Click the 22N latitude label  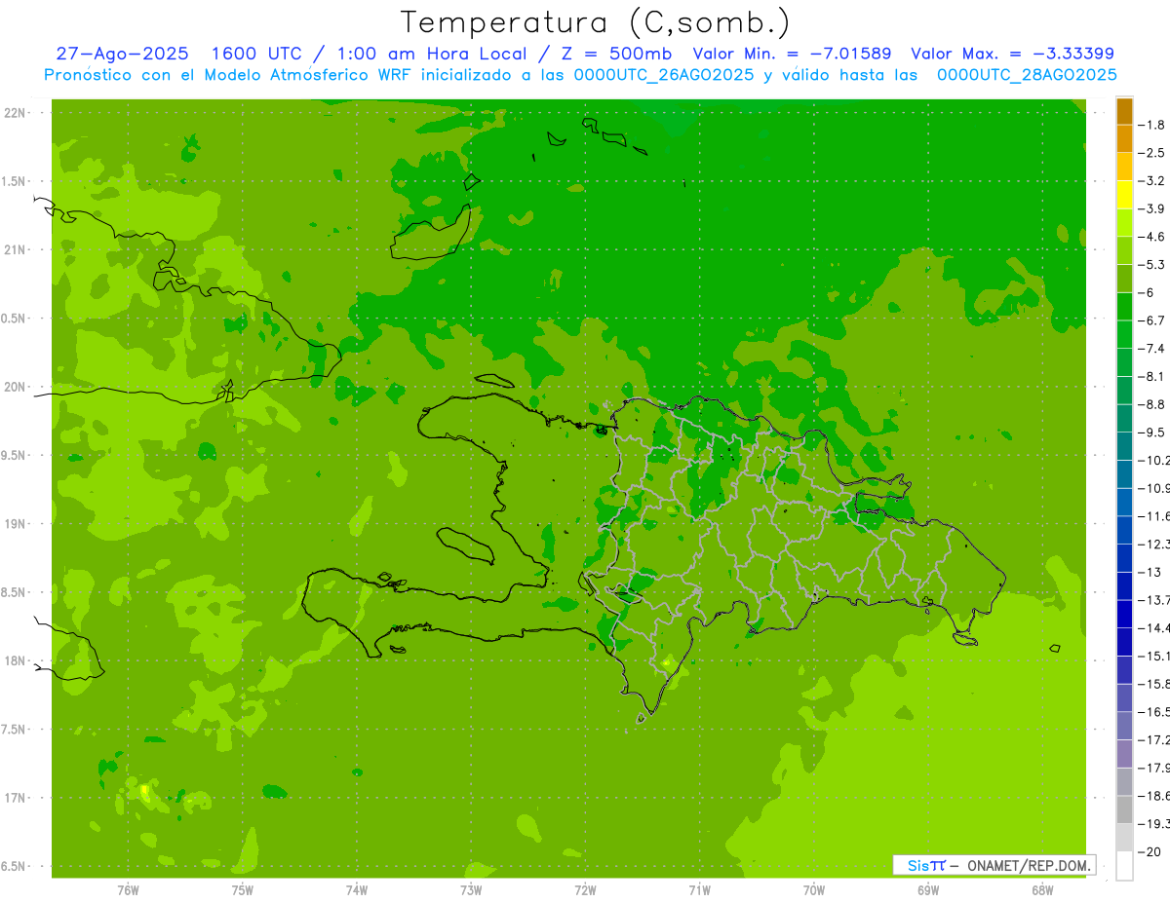click(x=15, y=113)
